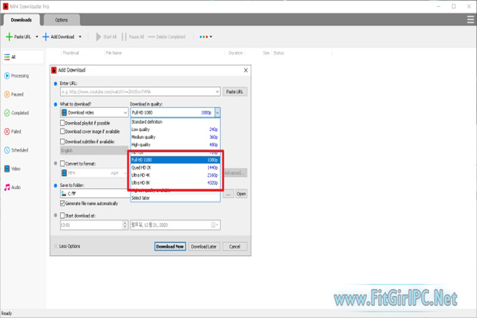Check Download cover image if available
477x318 pixels.
point(63,132)
